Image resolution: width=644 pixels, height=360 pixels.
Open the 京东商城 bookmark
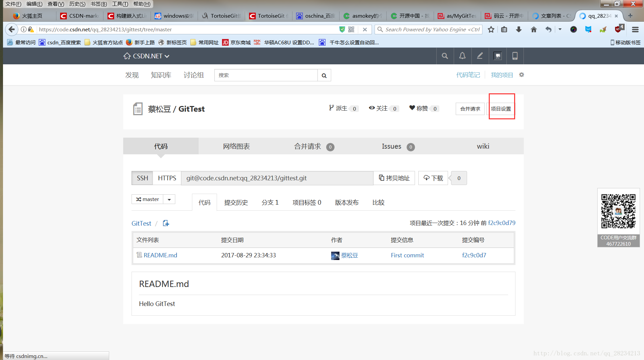[x=237, y=42]
